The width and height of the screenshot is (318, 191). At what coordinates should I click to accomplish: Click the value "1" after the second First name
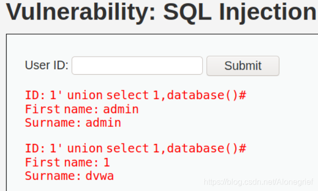click(x=107, y=162)
